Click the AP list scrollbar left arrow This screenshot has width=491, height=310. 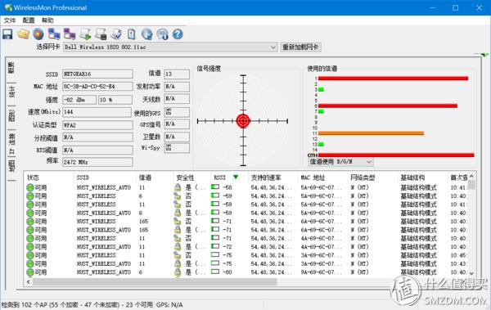(28, 282)
